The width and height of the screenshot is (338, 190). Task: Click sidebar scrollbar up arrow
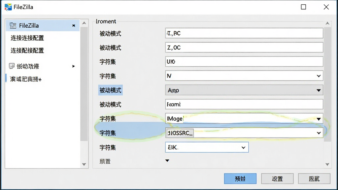84,23
